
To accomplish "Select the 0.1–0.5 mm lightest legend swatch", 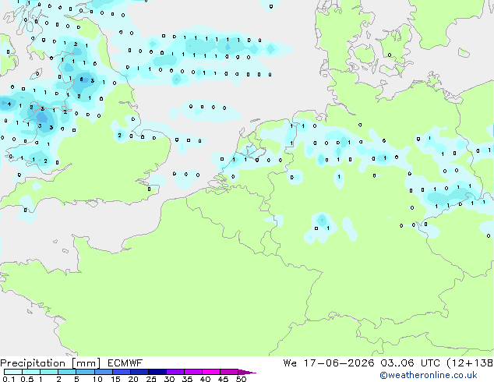I will 13,372.
